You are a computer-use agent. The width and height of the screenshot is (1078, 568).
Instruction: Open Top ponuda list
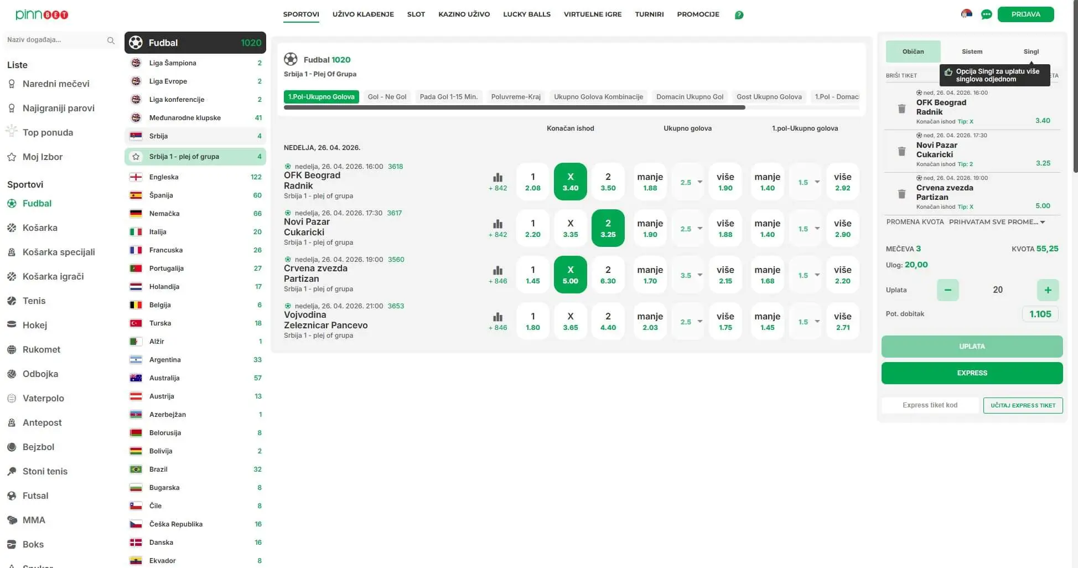(x=48, y=132)
